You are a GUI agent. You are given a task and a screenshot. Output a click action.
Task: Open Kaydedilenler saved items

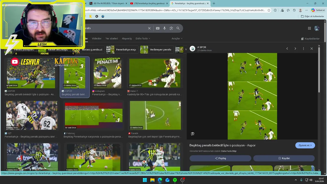point(310,39)
